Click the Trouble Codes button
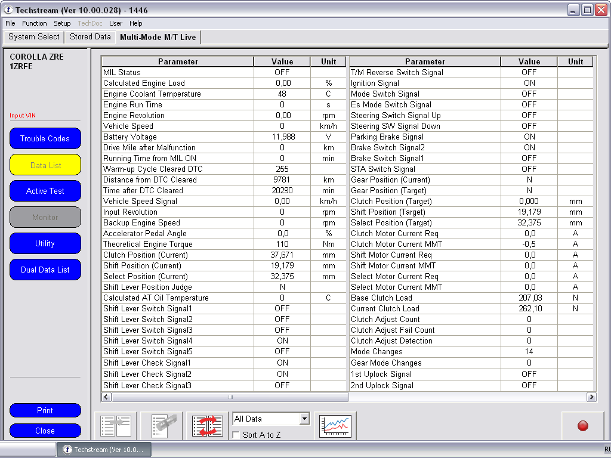This screenshot has height=458, width=611. click(45, 138)
